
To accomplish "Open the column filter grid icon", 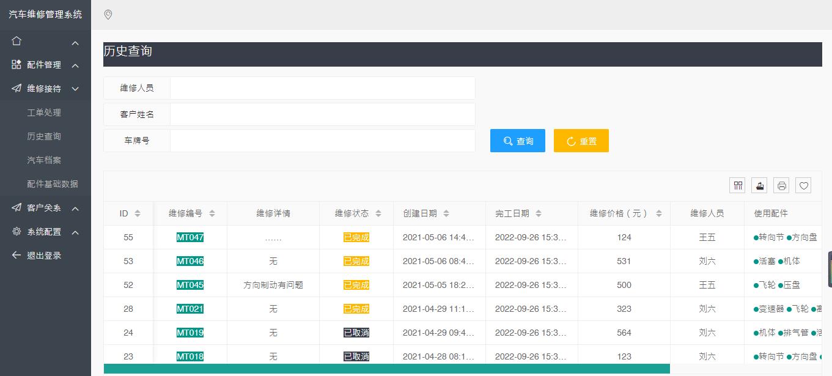I will (738, 186).
